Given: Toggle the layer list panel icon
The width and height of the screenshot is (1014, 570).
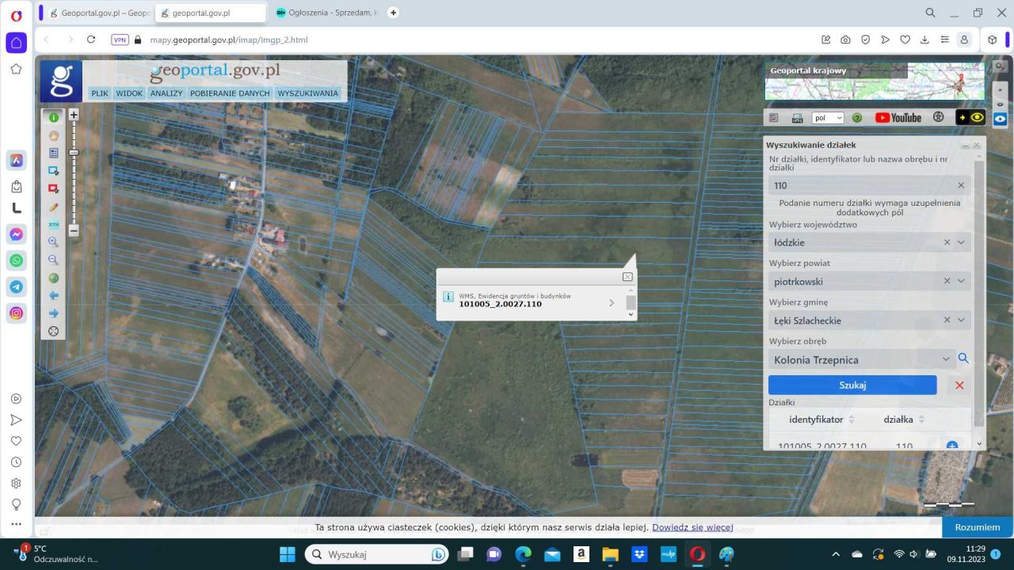Looking at the screenshot, I should [x=774, y=117].
